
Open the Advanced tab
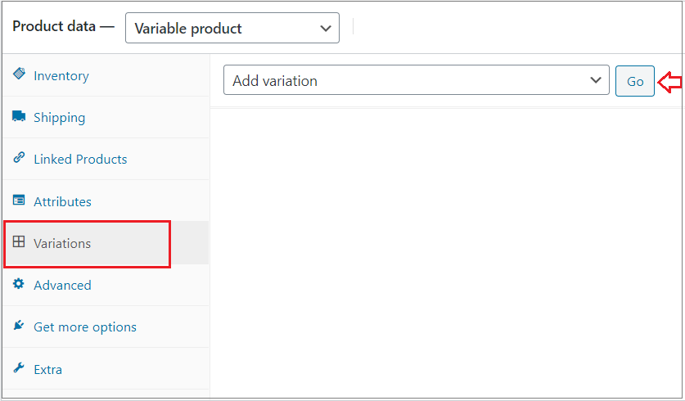pos(62,286)
